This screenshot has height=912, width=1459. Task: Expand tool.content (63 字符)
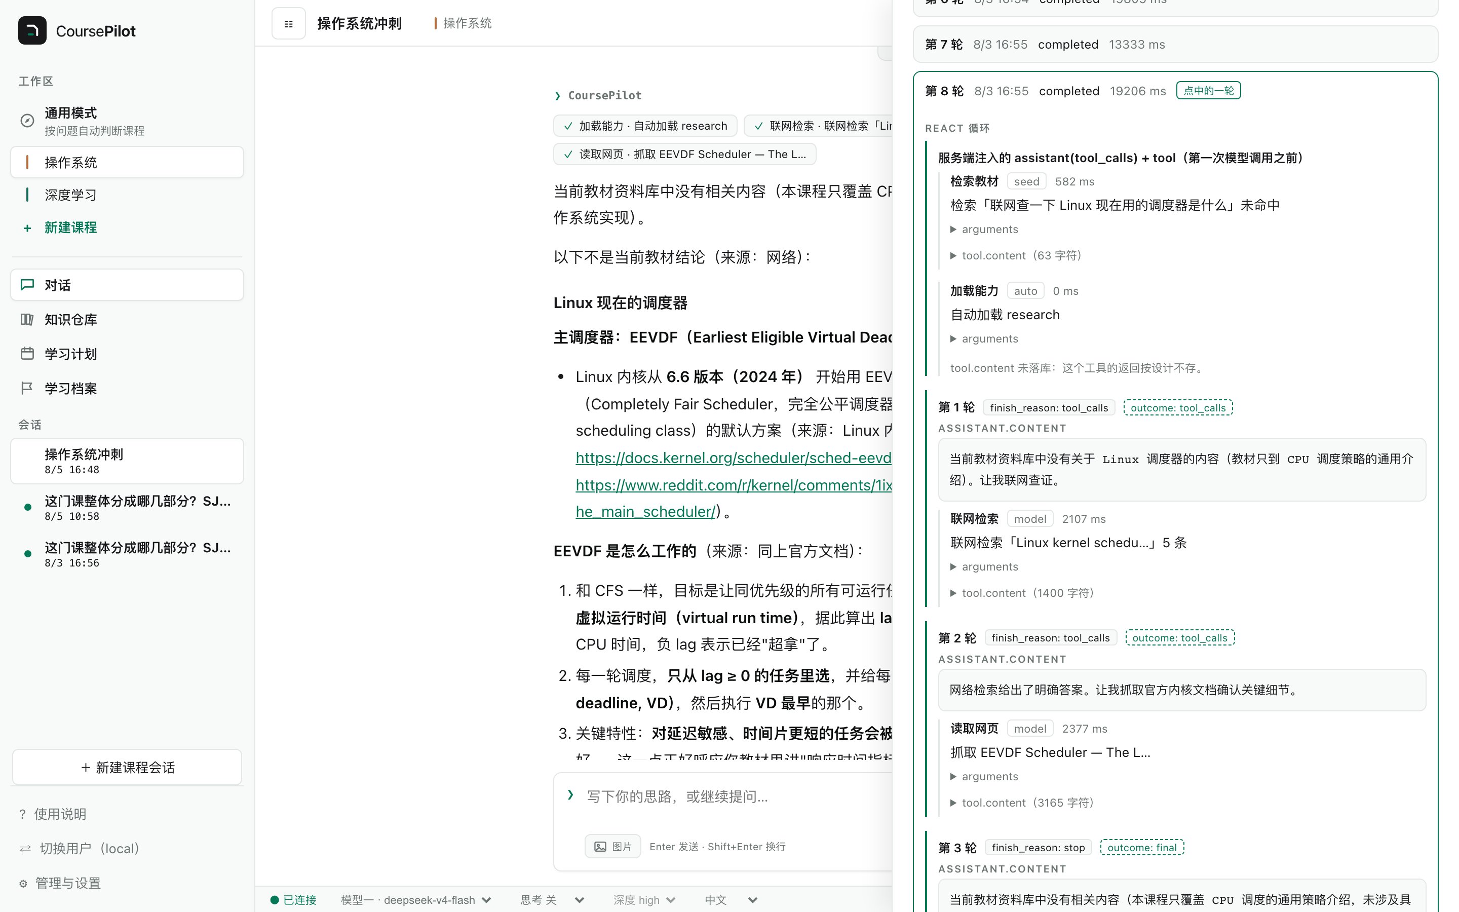pyautogui.click(x=1016, y=256)
